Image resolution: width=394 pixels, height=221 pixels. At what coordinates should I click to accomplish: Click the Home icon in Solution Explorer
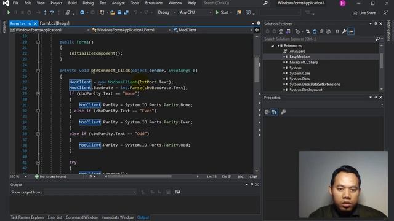click(x=281, y=31)
